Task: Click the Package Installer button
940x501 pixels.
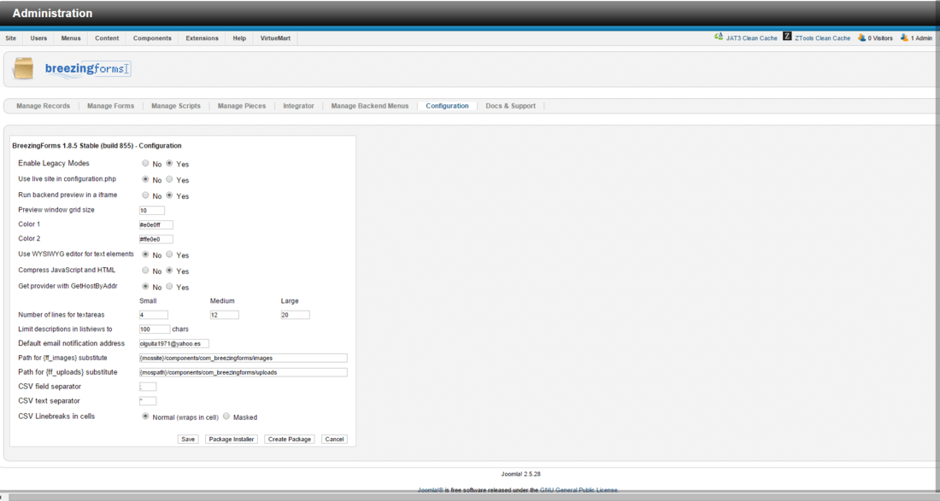Action: point(232,440)
